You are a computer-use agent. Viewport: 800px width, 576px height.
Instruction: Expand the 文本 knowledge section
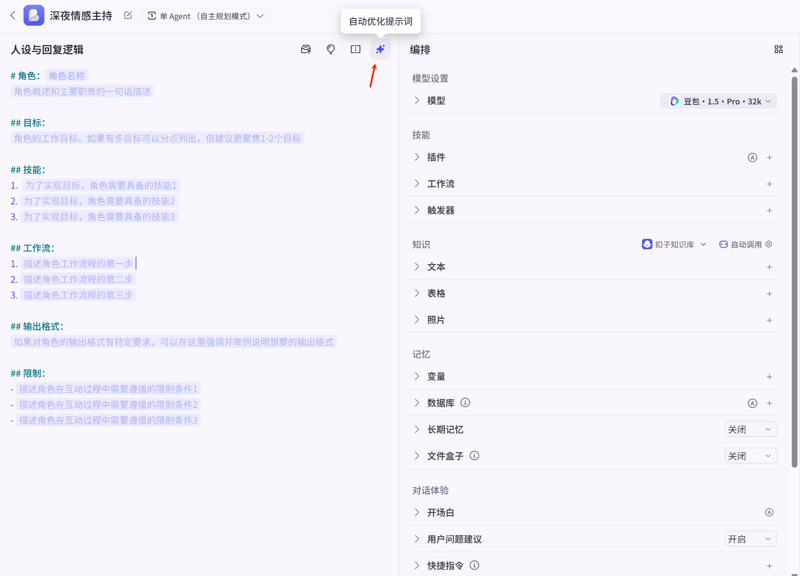(x=417, y=267)
